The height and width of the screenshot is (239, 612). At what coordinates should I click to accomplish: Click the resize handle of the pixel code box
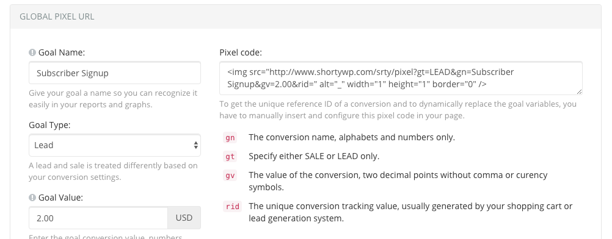coord(579,91)
